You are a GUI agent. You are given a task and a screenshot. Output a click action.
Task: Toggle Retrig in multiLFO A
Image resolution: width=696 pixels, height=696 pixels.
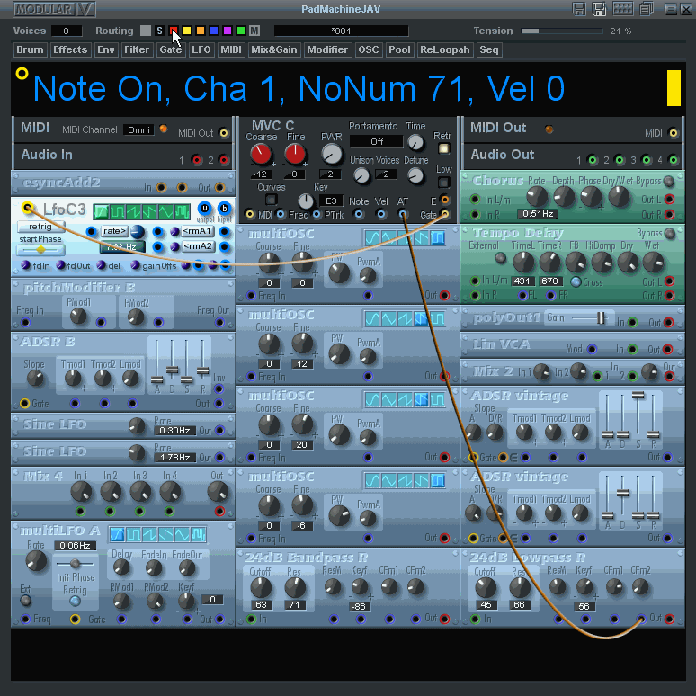pyautogui.click(x=75, y=601)
